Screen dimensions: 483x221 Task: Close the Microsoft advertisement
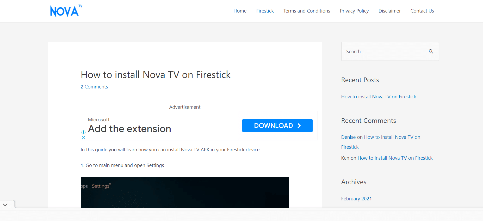[83, 138]
